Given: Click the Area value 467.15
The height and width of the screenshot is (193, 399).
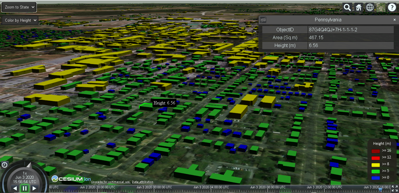Looking at the screenshot, I should click(316, 38).
